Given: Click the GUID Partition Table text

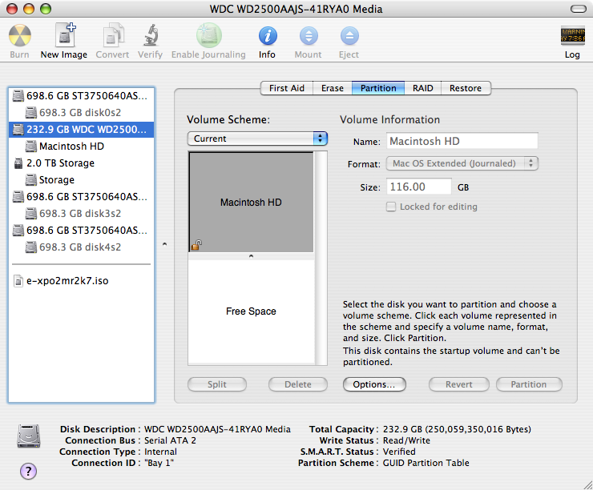Looking at the screenshot, I should tap(426, 463).
